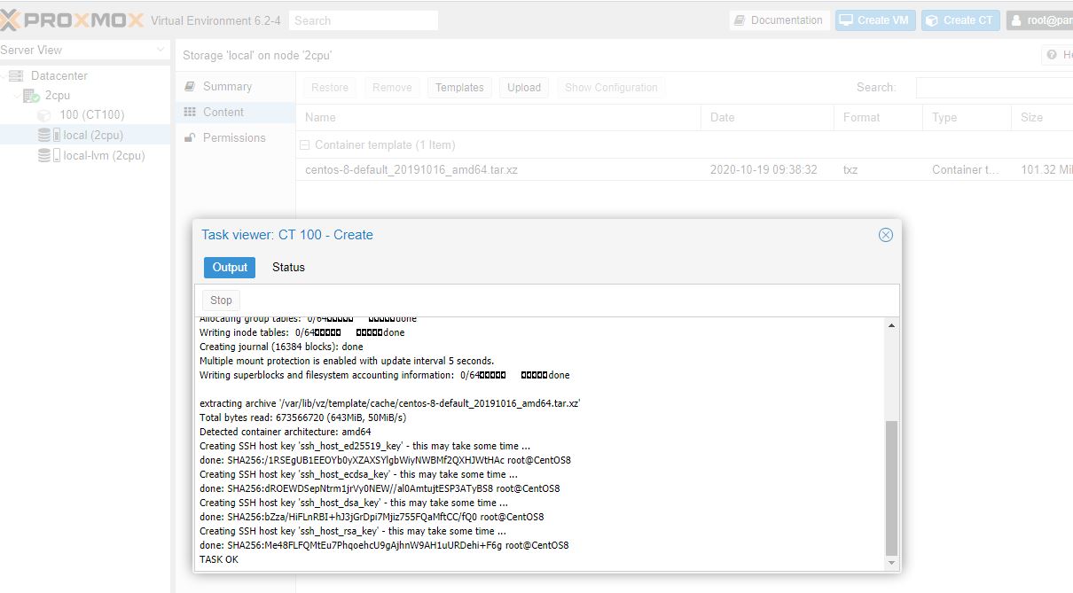1073x593 pixels.
Task: Switch to the Output tab in Task viewer
Action: point(230,268)
